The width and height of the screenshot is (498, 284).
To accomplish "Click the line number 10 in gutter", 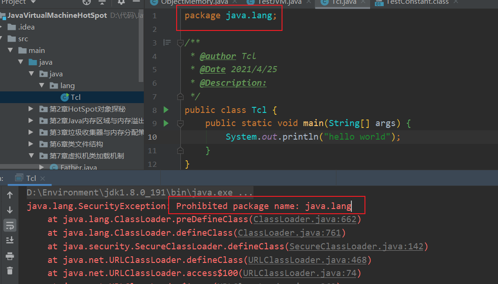I will 152,137.
